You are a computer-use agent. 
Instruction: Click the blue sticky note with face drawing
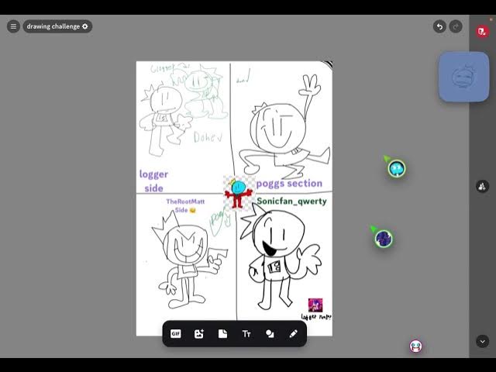pyautogui.click(x=463, y=77)
